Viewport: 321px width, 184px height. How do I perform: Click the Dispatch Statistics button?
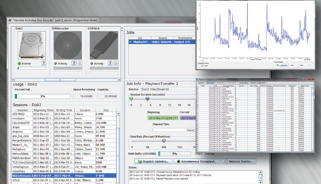point(154,161)
